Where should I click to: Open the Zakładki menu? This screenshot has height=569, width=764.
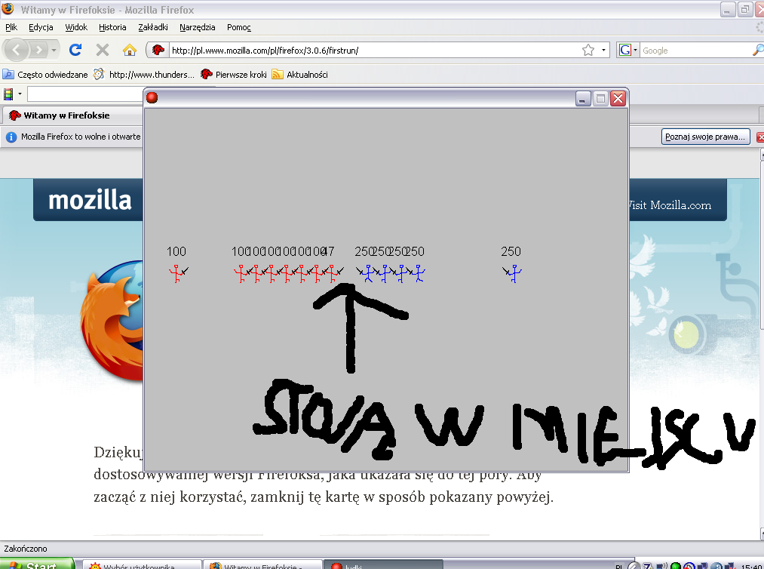pyautogui.click(x=154, y=27)
